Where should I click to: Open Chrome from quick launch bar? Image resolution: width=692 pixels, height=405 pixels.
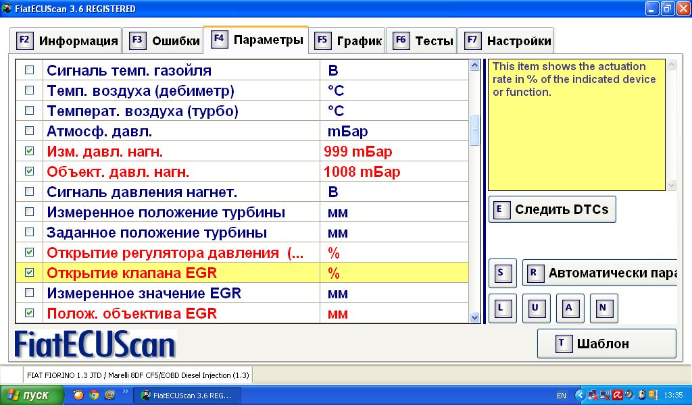pyautogui.click(x=94, y=395)
